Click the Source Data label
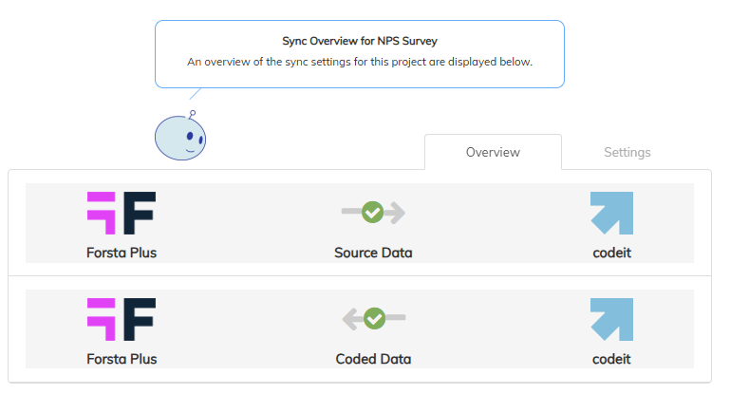Screen dimensions: 730x413 point(373,253)
